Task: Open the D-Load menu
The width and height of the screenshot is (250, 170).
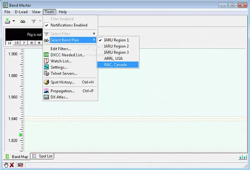Action: [21, 12]
